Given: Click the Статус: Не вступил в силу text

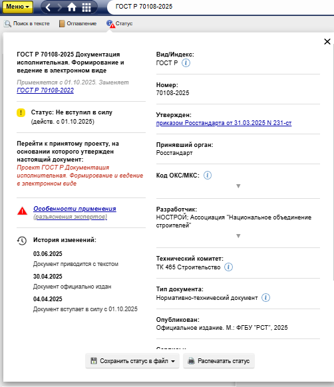Looking at the screenshot, I should (72, 112).
